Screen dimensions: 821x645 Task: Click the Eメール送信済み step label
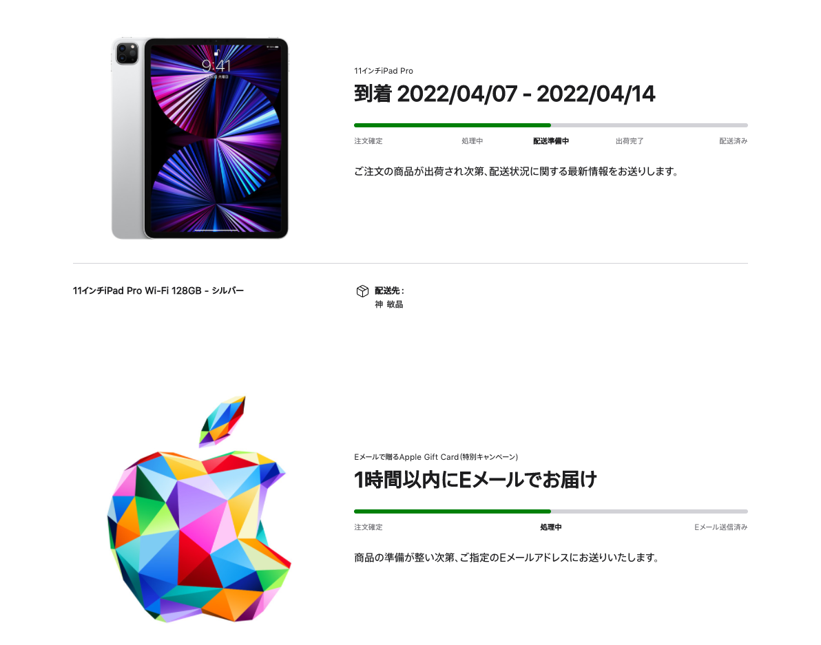click(721, 527)
